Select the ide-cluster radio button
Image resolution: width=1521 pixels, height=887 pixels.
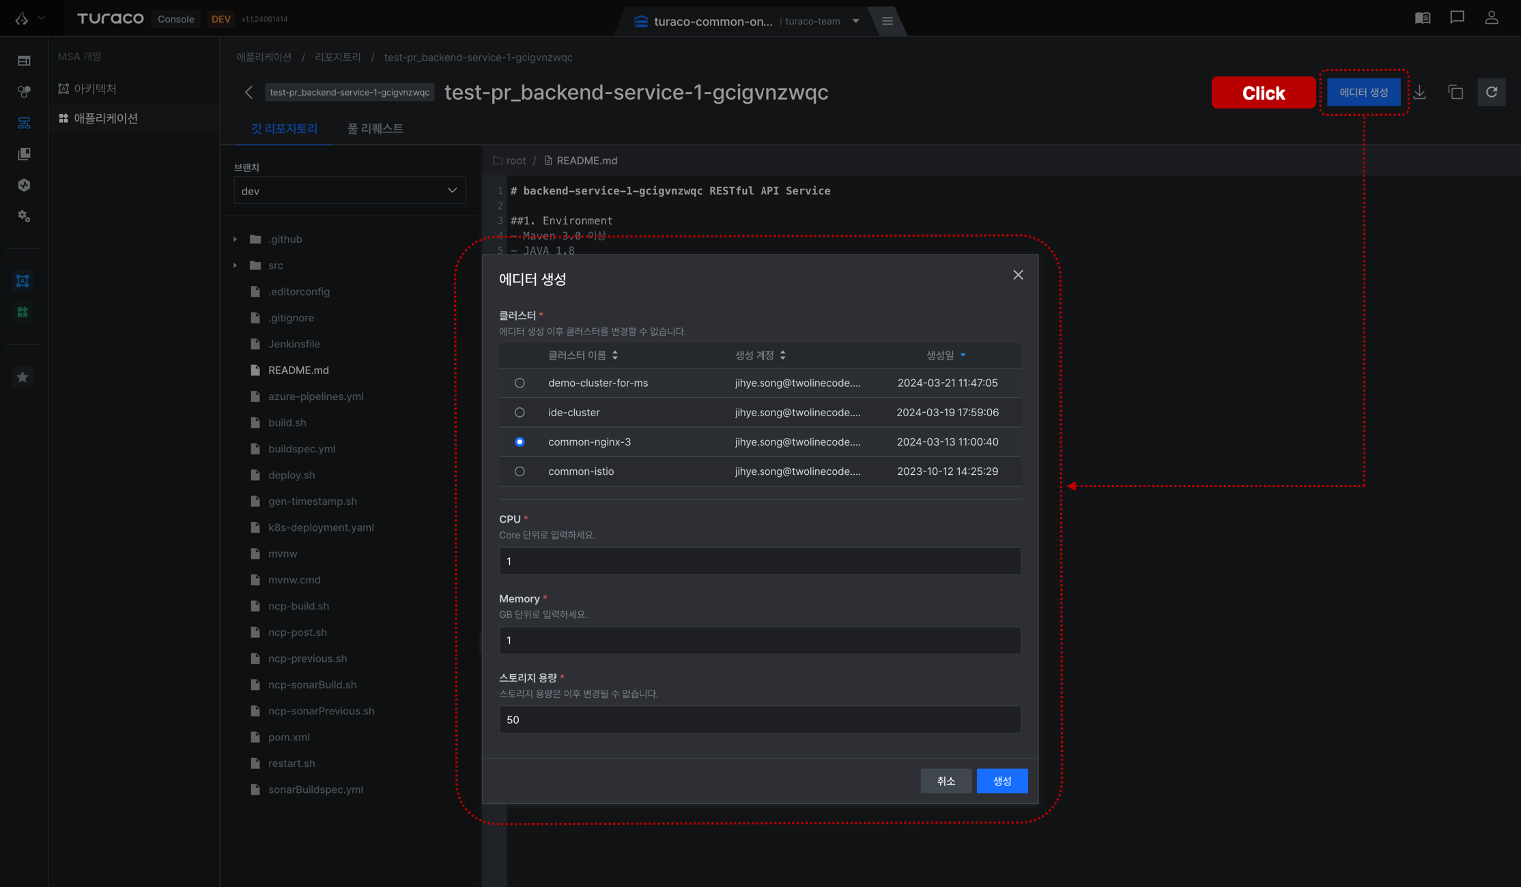pos(520,412)
